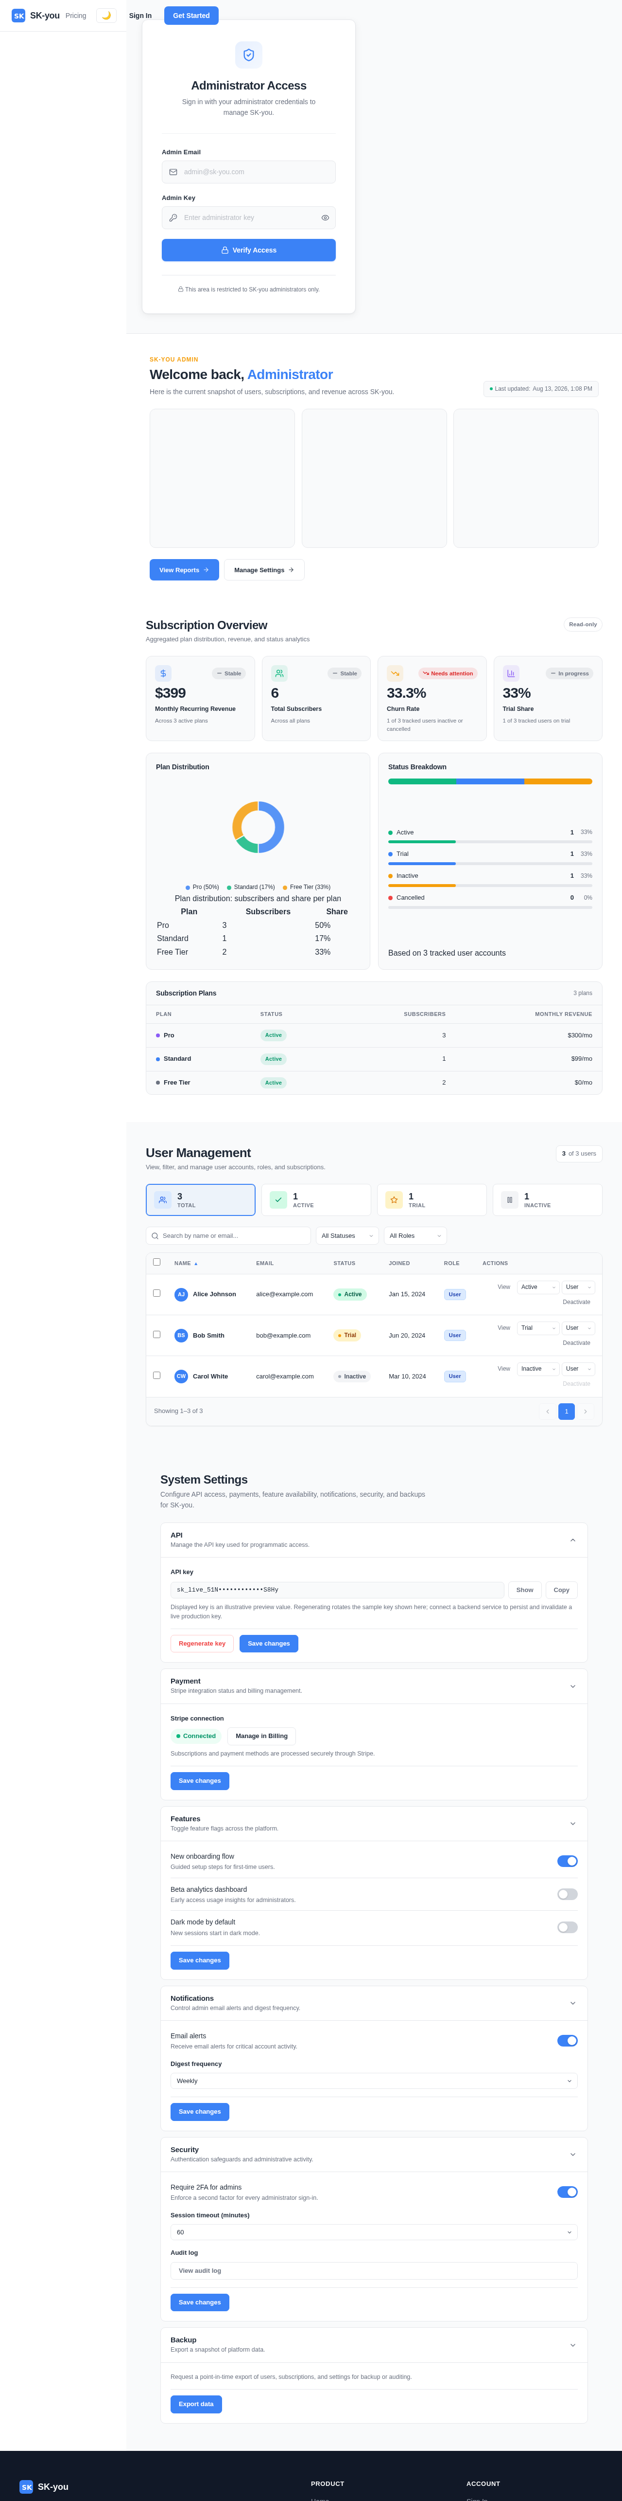Click the magnifier icon in user search box

155,1236
